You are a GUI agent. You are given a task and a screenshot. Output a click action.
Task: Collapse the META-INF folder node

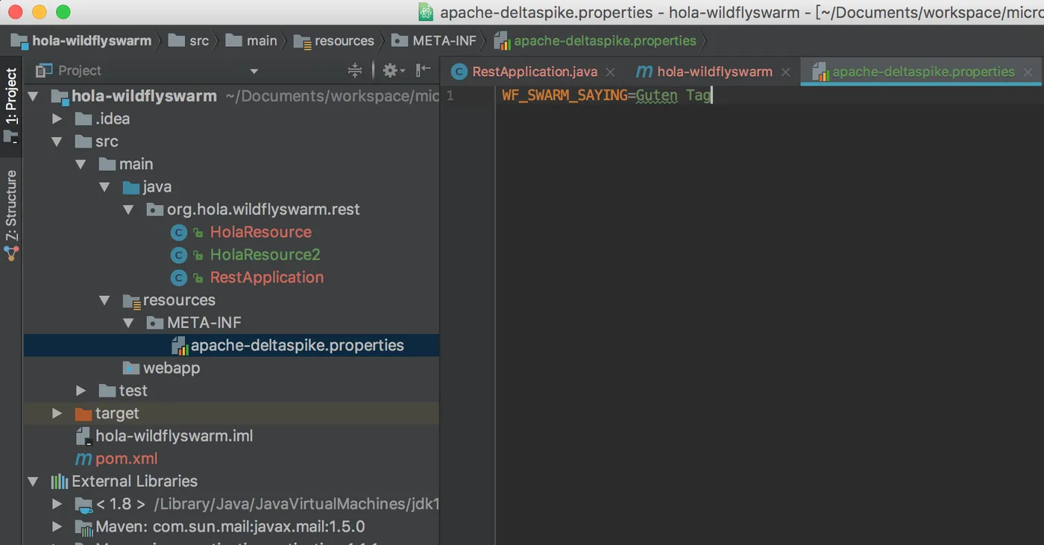pos(129,323)
